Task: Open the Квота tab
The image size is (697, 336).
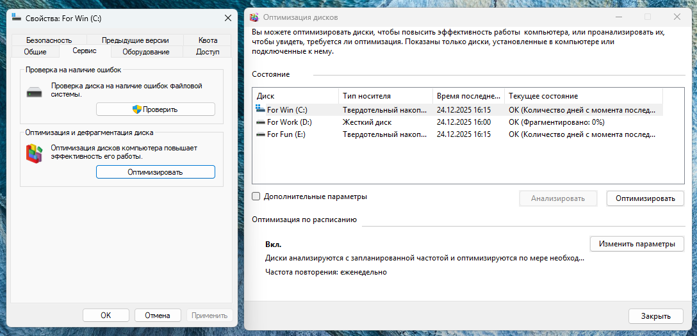Action: tap(208, 40)
